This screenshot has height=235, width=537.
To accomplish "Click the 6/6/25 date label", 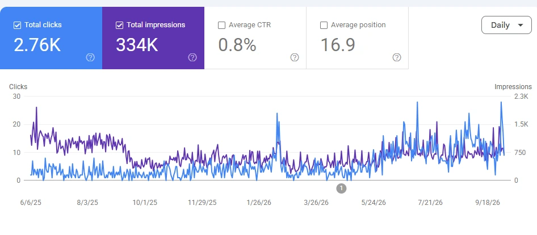I will (31, 203).
